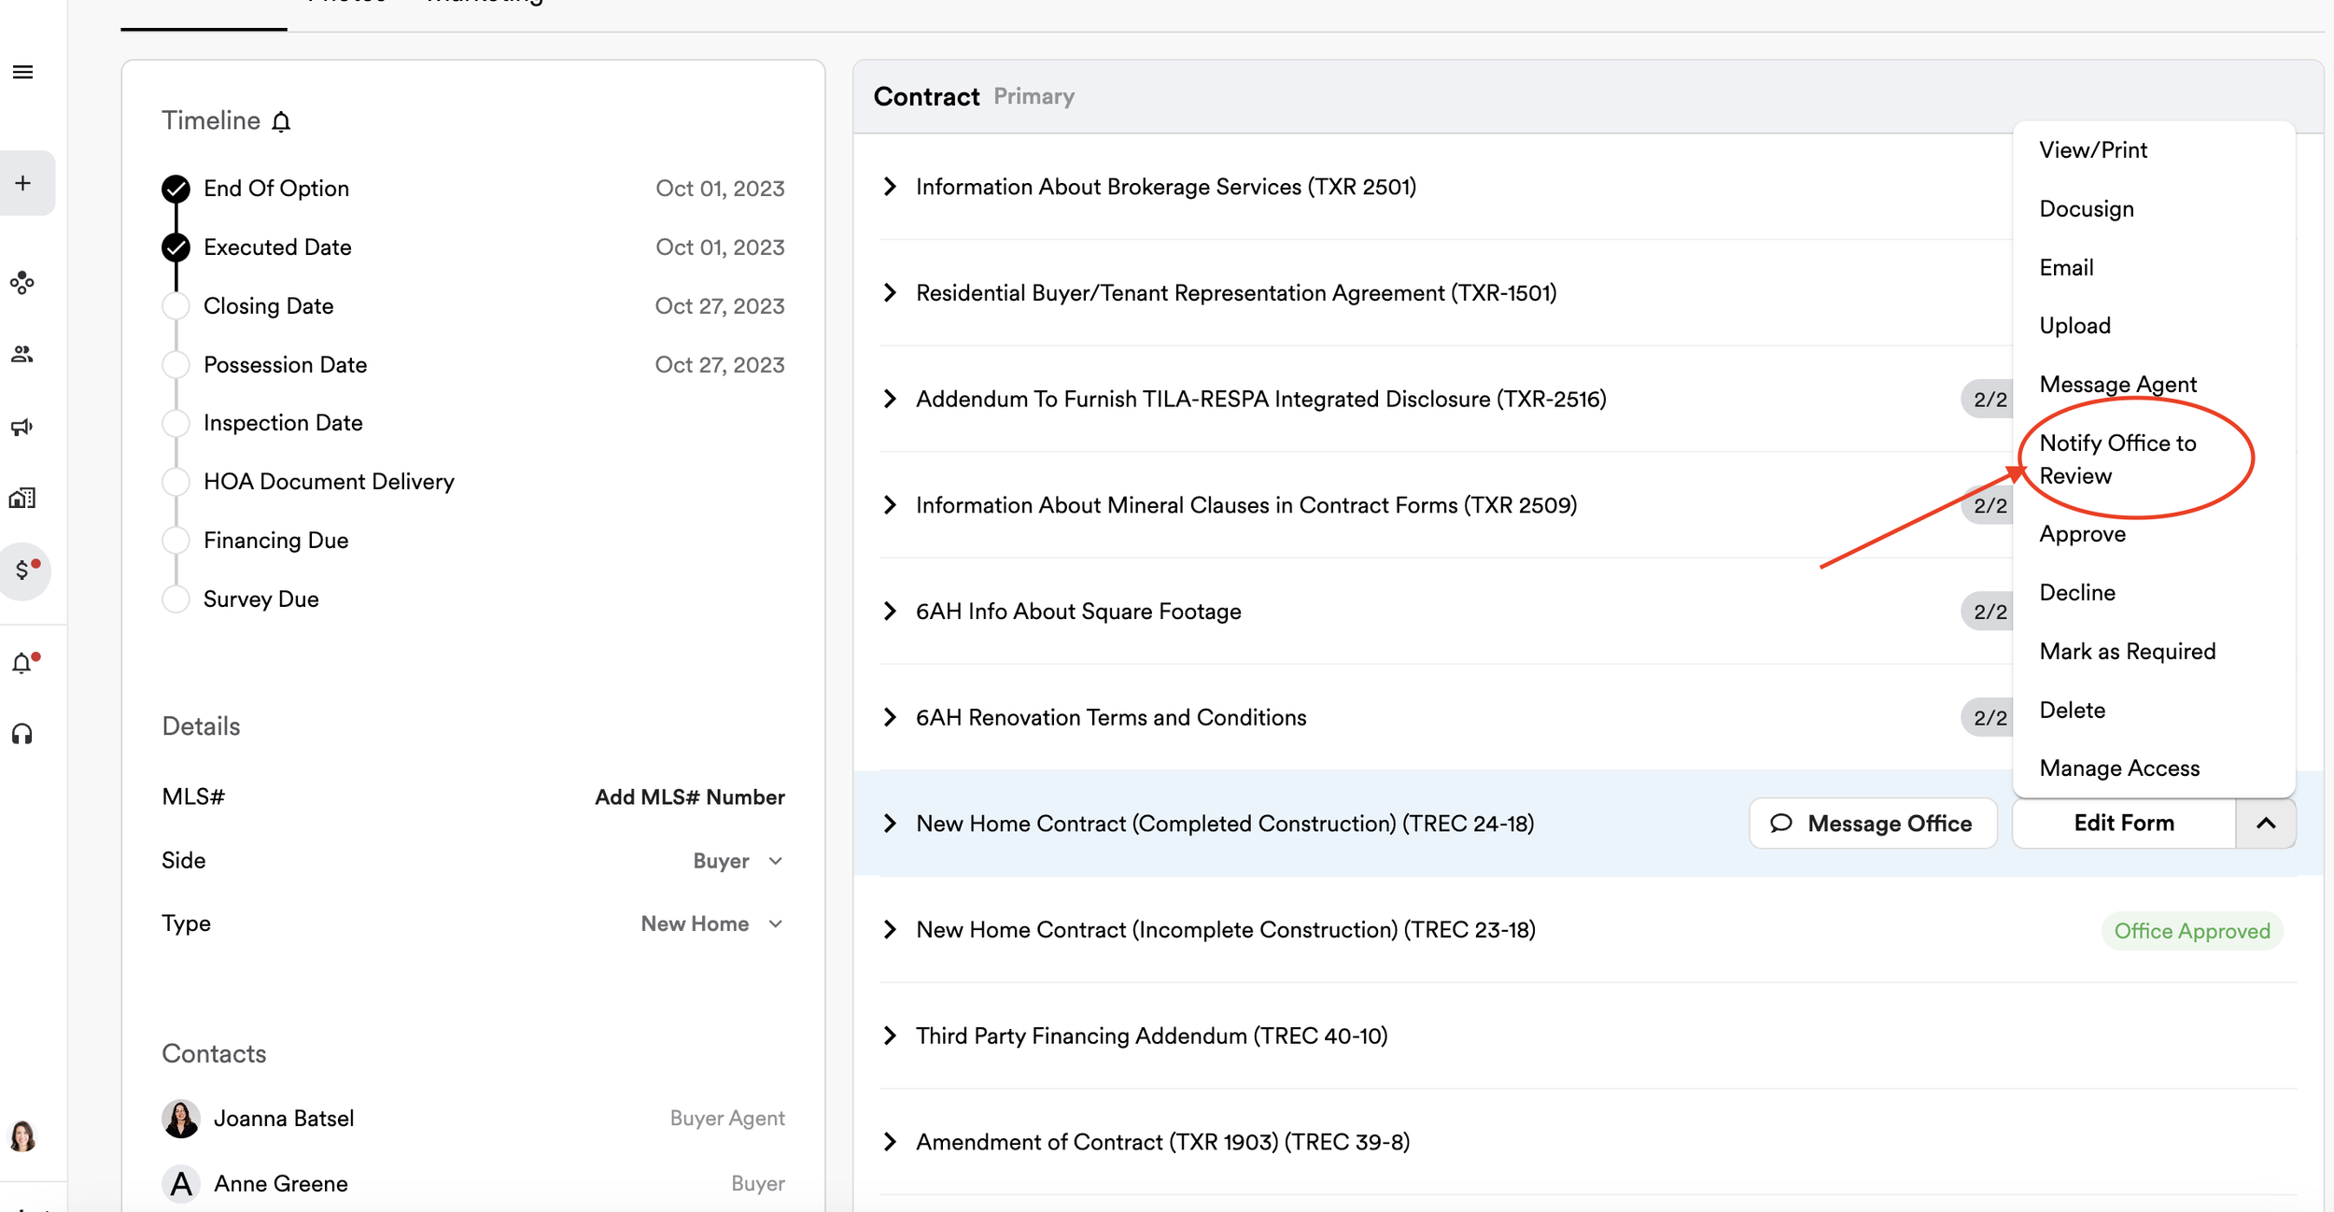2334x1212 pixels.
Task: Open the headset support icon
Action: (22, 735)
